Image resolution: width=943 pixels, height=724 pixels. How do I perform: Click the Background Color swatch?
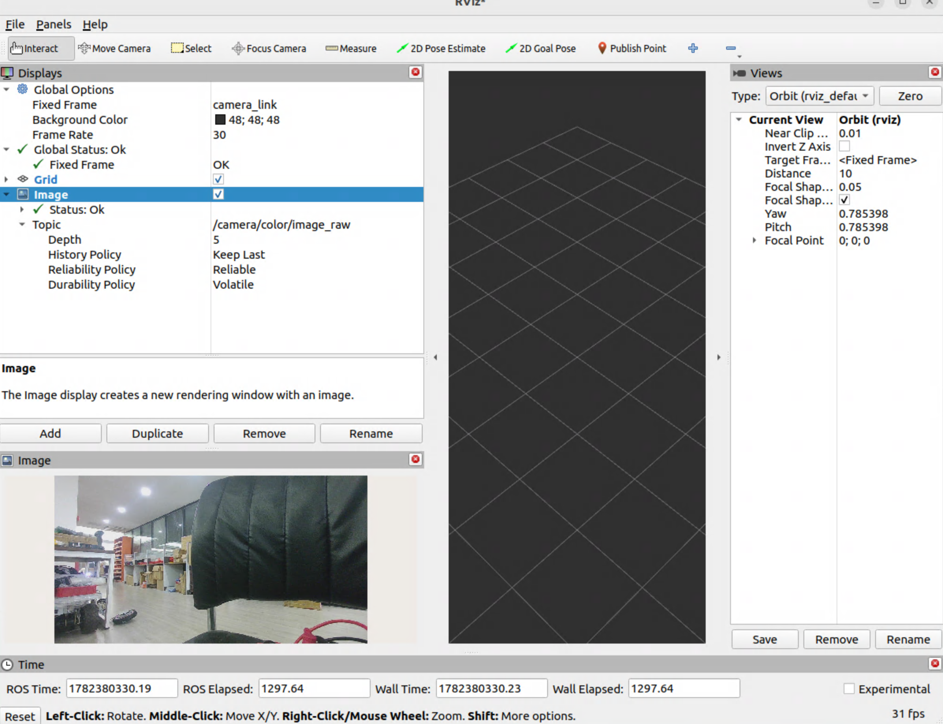point(220,120)
